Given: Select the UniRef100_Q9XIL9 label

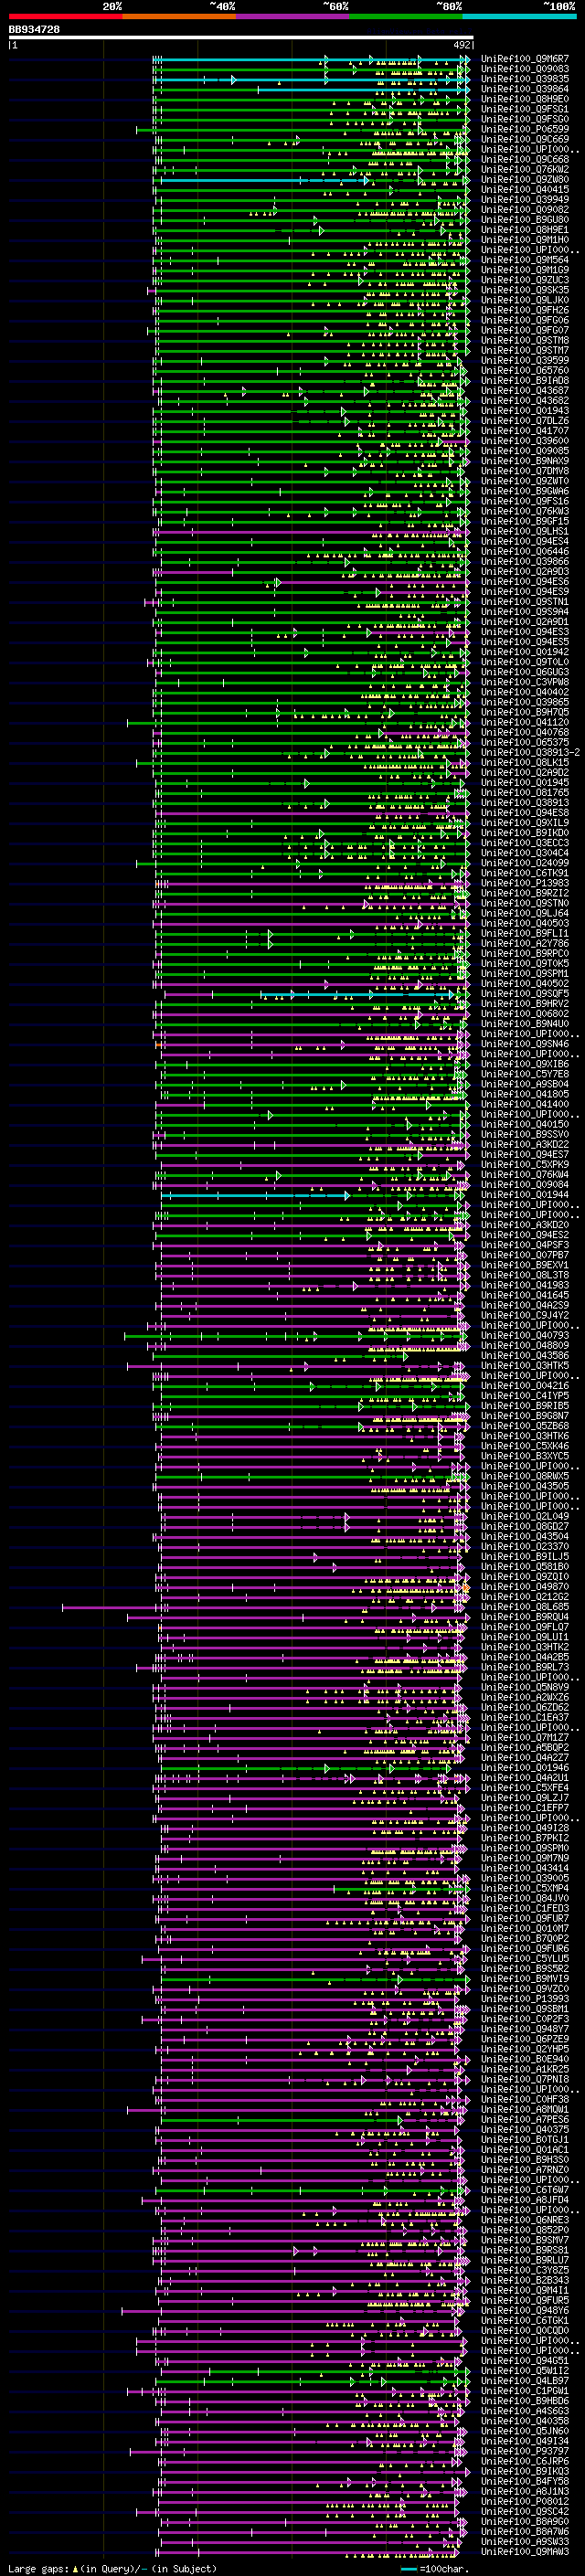Looking at the screenshot, I should point(524,822).
